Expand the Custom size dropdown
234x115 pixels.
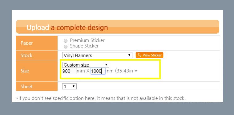86,65
